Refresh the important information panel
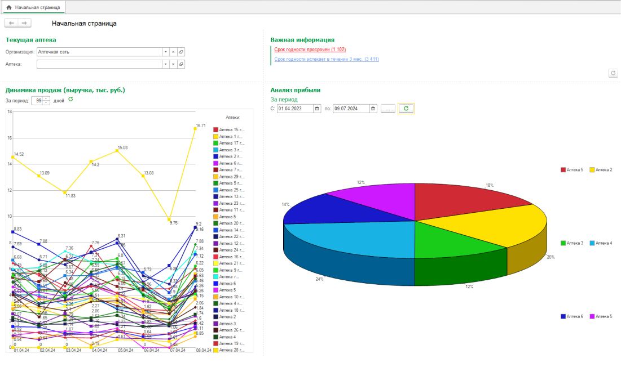 point(613,73)
